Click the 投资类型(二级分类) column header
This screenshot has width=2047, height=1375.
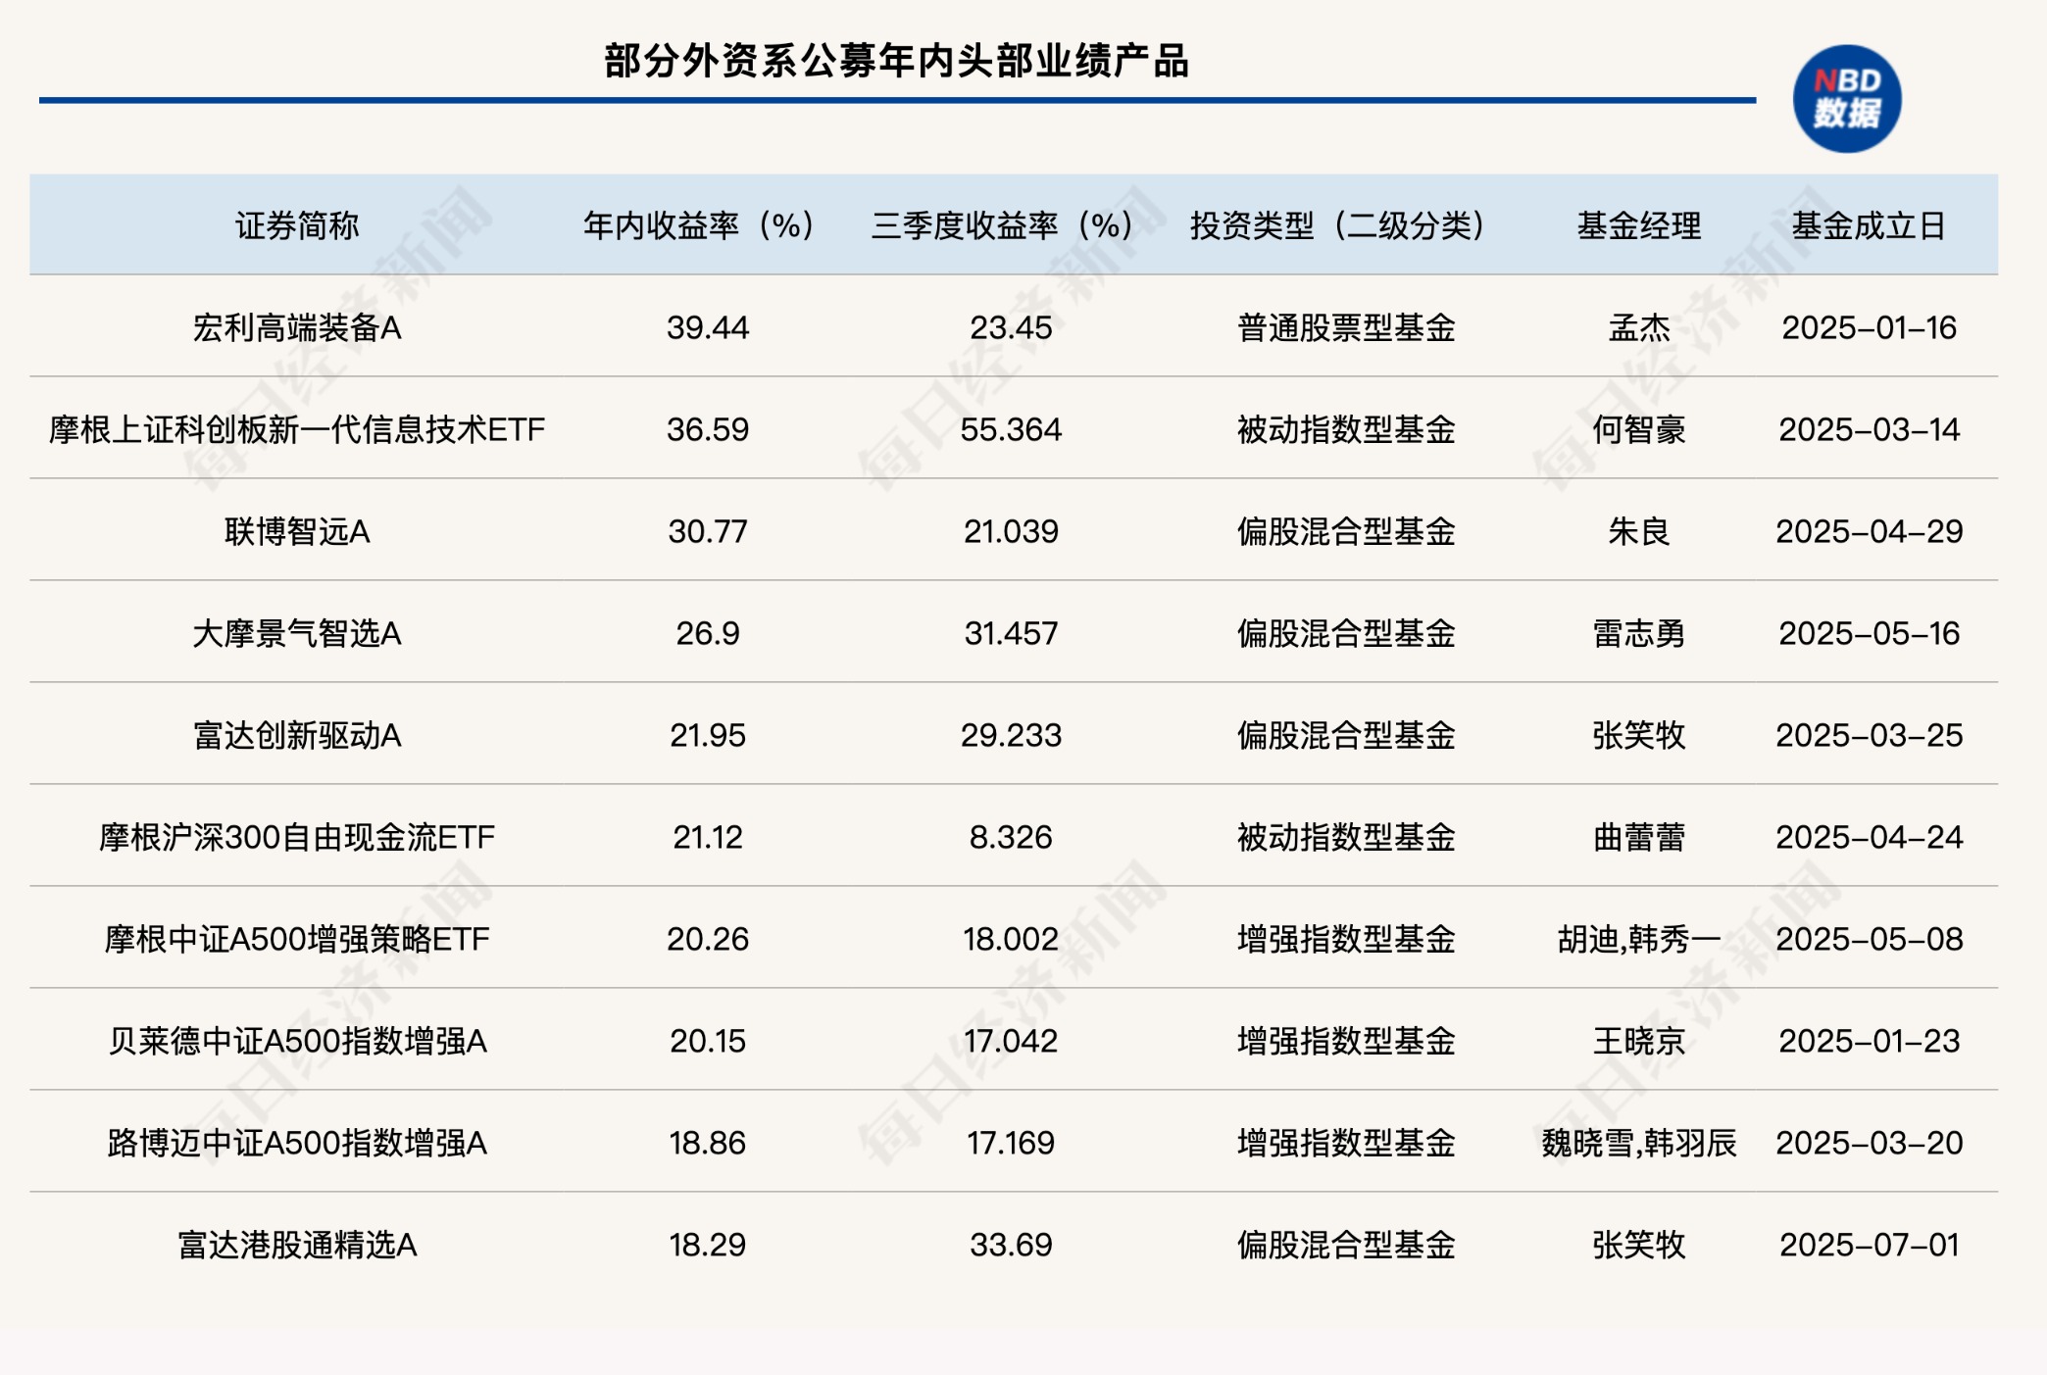point(1338,225)
